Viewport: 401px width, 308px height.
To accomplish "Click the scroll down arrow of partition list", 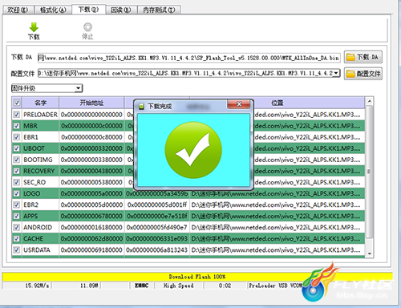I will tap(369, 253).
